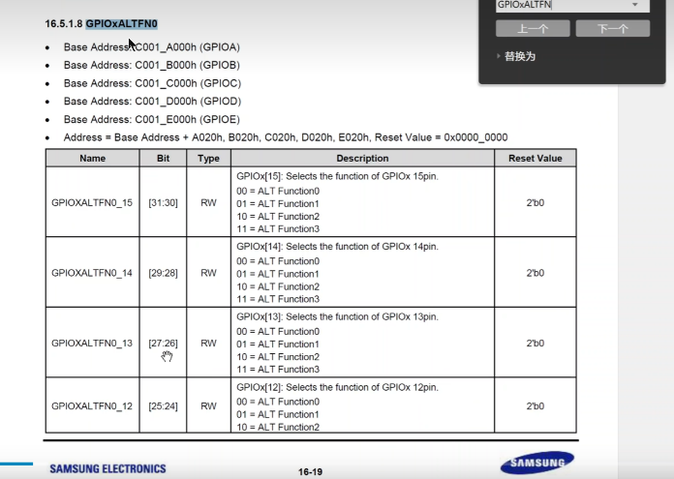This screenshot has height=479, width=674.
Task: Click the RW type in GPIOXALTFN0_13 row
Action: click(x=208, y=343)
